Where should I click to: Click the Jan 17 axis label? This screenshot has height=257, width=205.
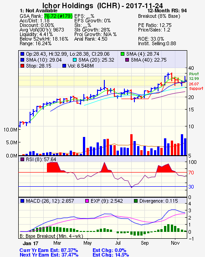coord(31,243)
